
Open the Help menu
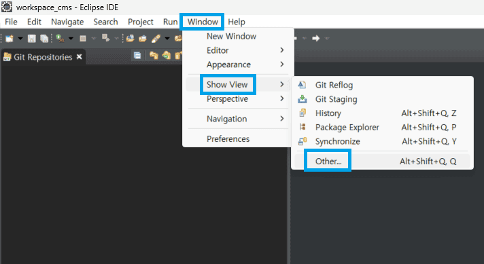point(237,22)
